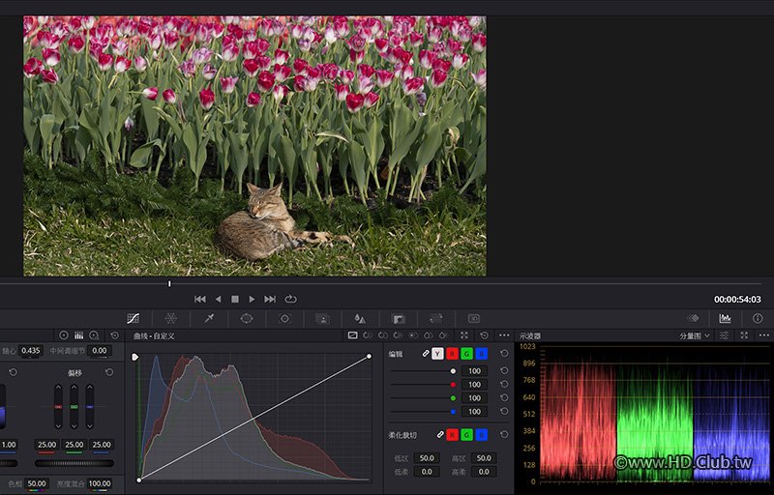Image resolution: width=774 pixels, height=495 pixels.
Task: Enable the green G channel in 柔化裁切
Action: click(466, 435)
